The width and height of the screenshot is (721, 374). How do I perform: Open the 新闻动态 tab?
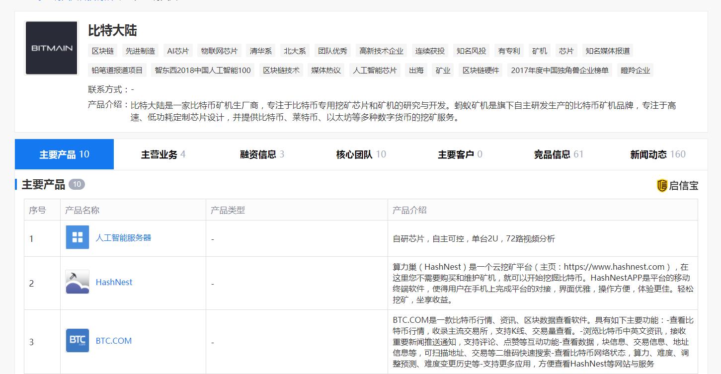pos(657,154)
